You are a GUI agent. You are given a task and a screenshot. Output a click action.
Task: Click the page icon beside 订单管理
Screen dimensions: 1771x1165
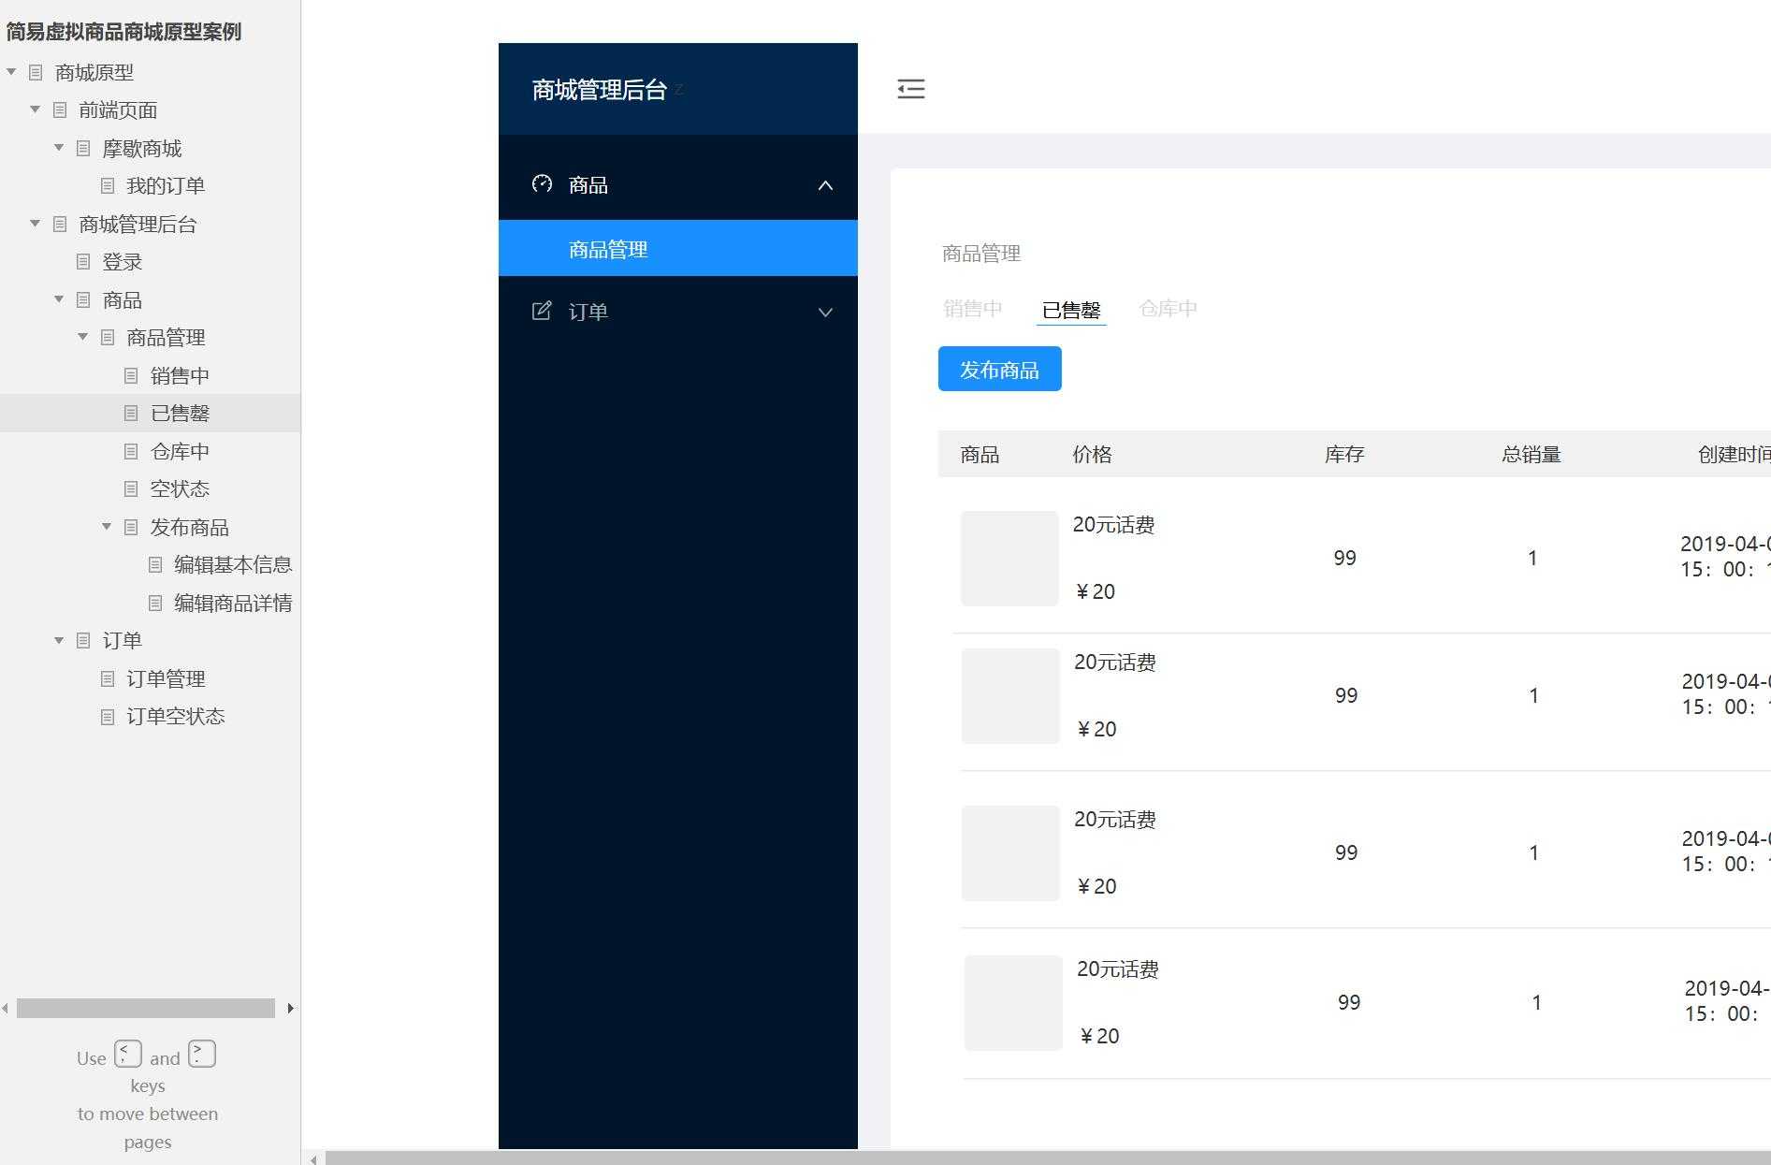pos(107,678)
